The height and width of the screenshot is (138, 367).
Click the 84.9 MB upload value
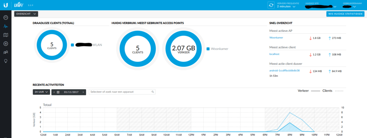tap(337, 71)
